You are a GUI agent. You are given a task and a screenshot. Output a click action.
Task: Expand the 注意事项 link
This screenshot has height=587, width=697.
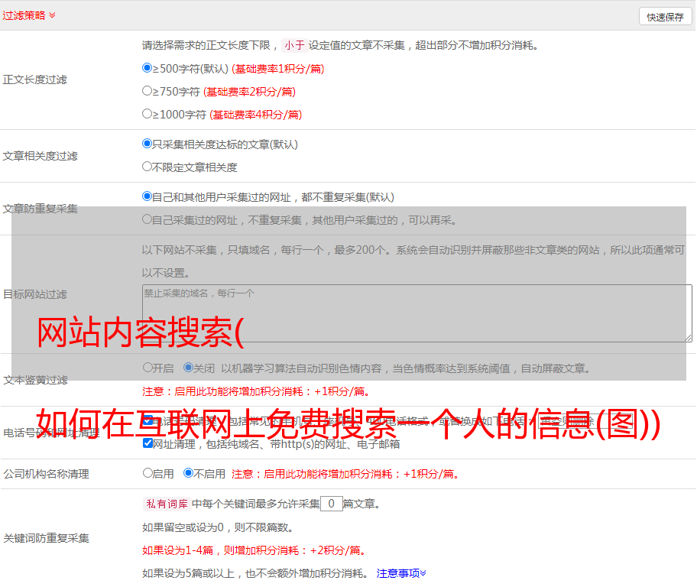[401, 573]
